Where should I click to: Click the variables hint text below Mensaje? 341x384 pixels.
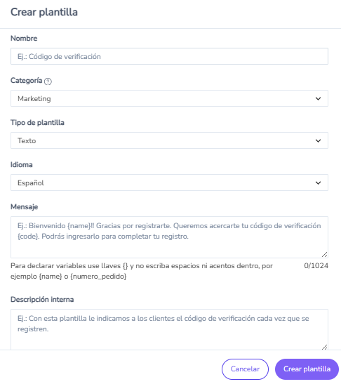coord(142,271)
